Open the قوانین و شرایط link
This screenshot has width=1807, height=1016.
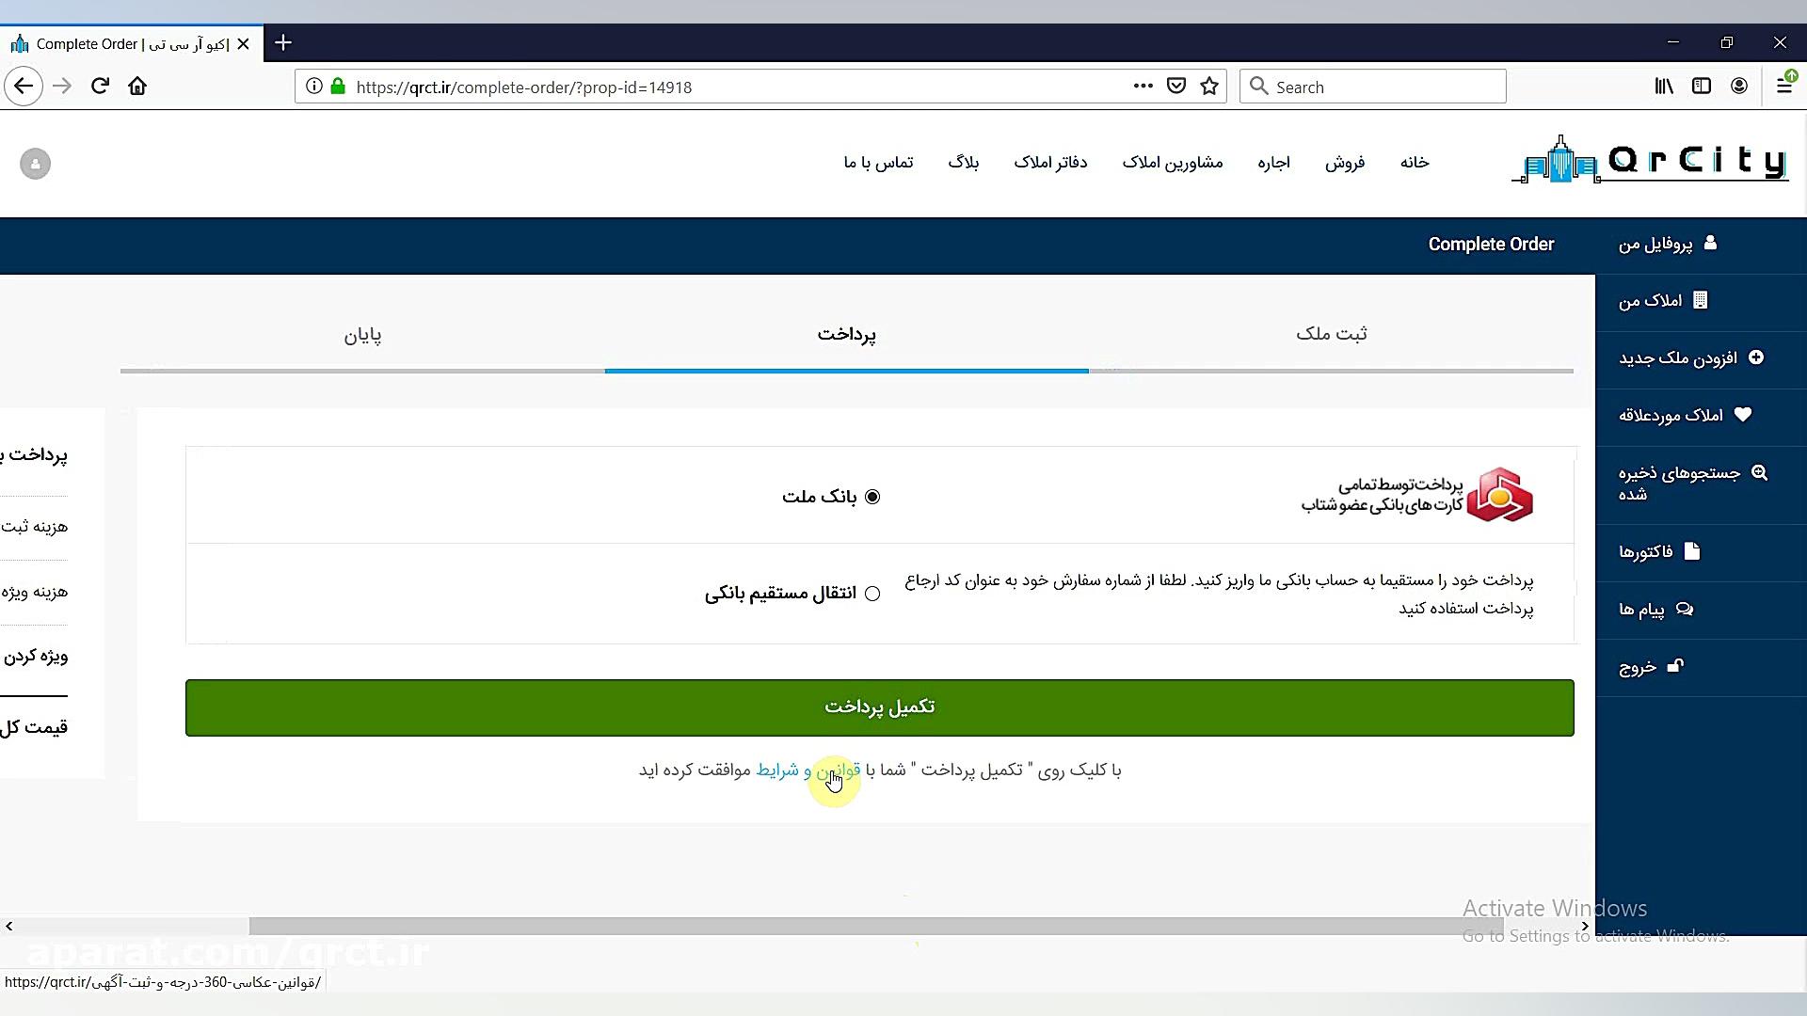point(808,770)
